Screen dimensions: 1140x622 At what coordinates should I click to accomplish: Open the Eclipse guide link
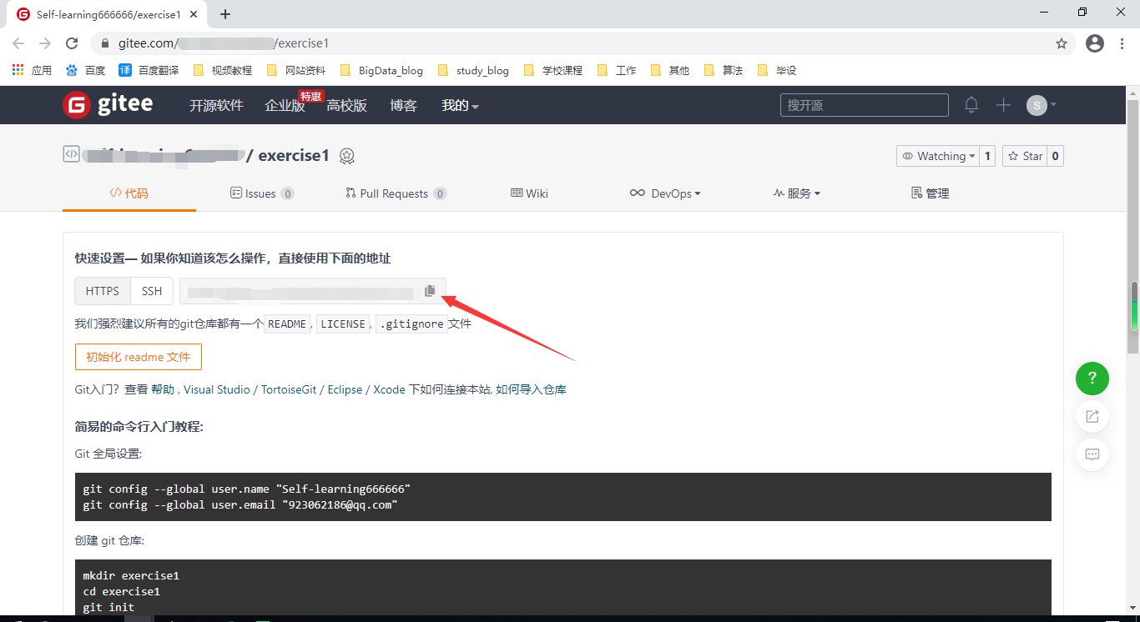coord(346,389)
